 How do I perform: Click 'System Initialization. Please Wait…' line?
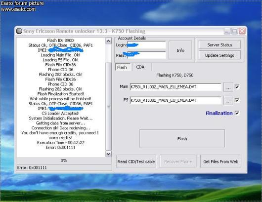pos(60,118)
